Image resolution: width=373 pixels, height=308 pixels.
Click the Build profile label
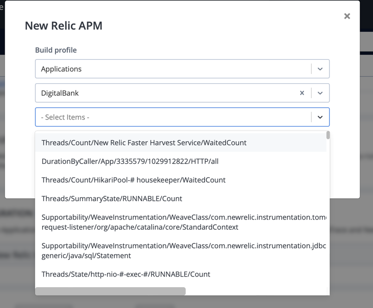point(56,50)
